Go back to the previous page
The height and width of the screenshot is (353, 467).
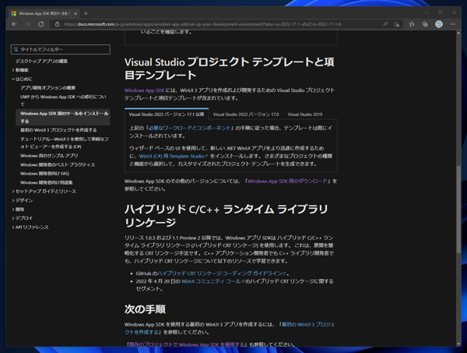coord(14,24)
